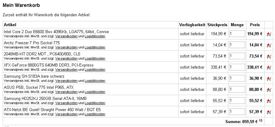The width and height of the screenshot is (275, 127).
Task: Open Logistikkosten link under Arctic Freezer 7 Pro
Action: (x=95, y=47)
